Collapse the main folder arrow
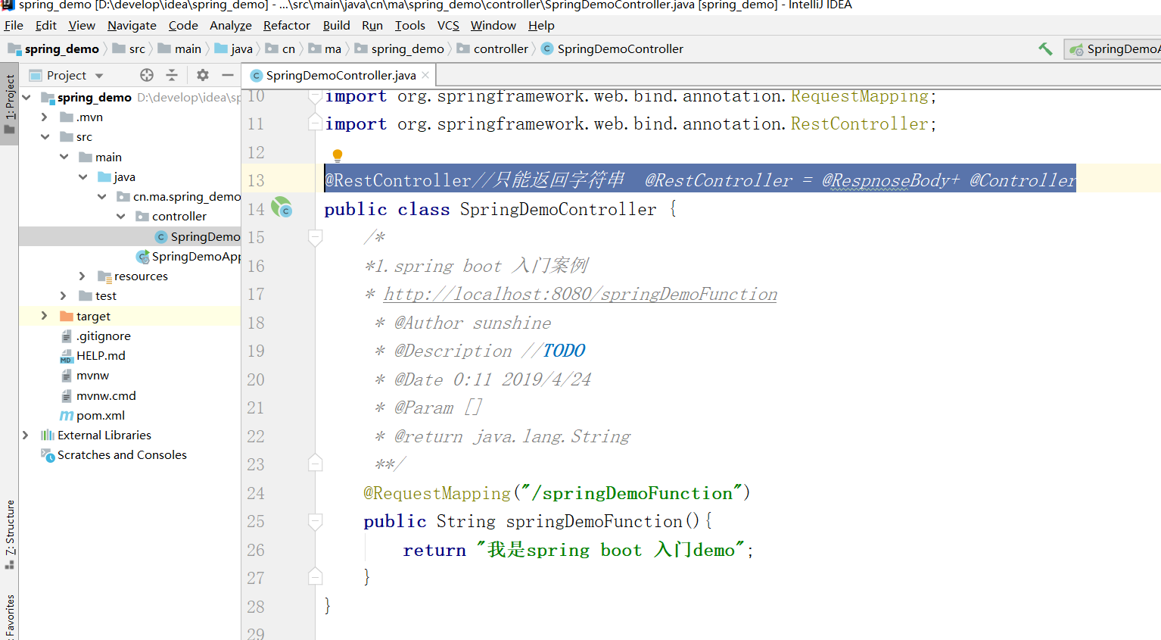This screenshot has width=1161, height=640. pos(64,157)
